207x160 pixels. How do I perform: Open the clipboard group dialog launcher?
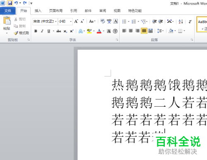29,40
